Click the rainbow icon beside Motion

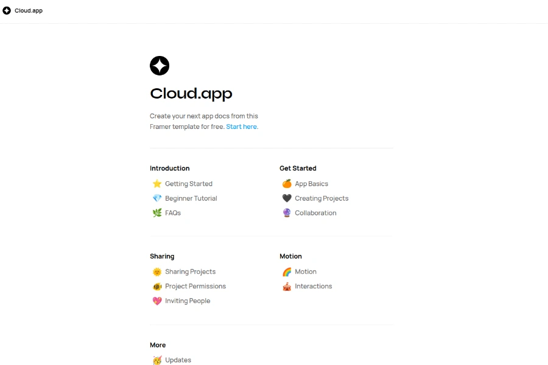[287, 272]
